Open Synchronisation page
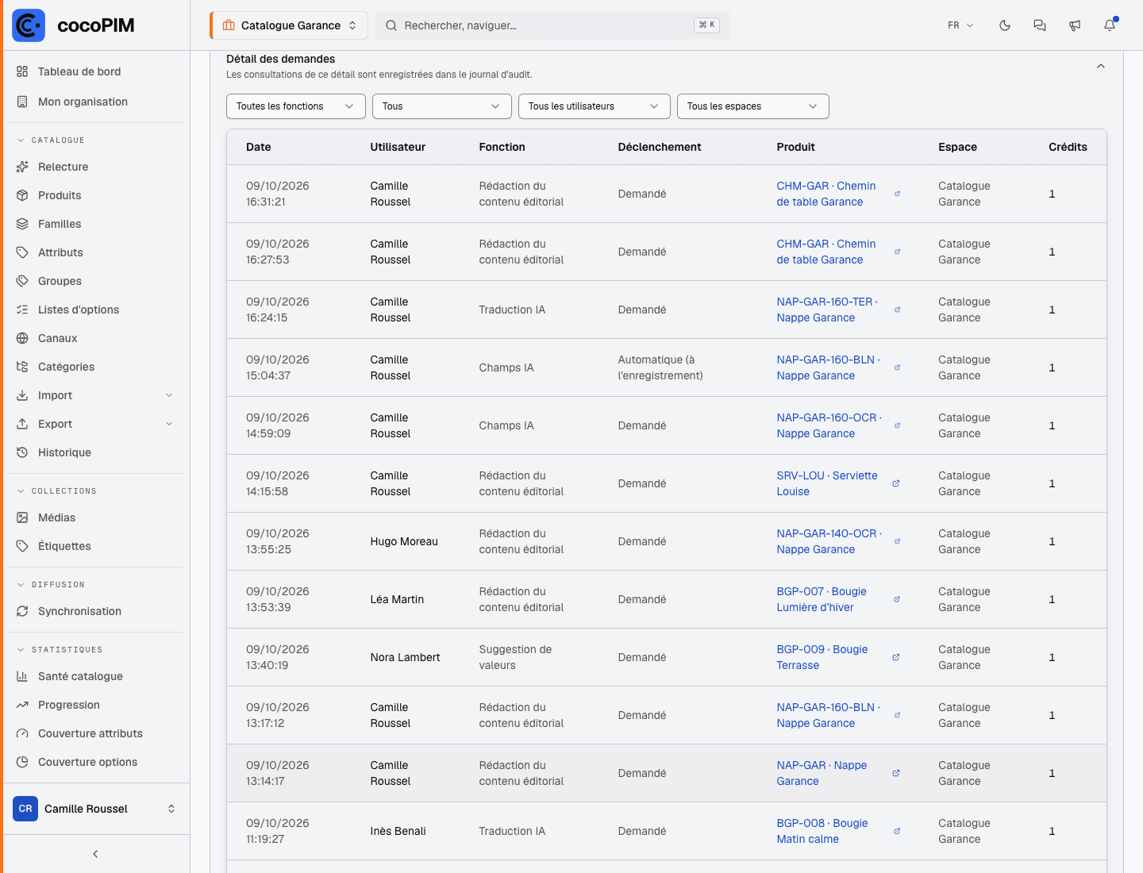Screen dimensions: 1143x873 [x=95, y=611]
